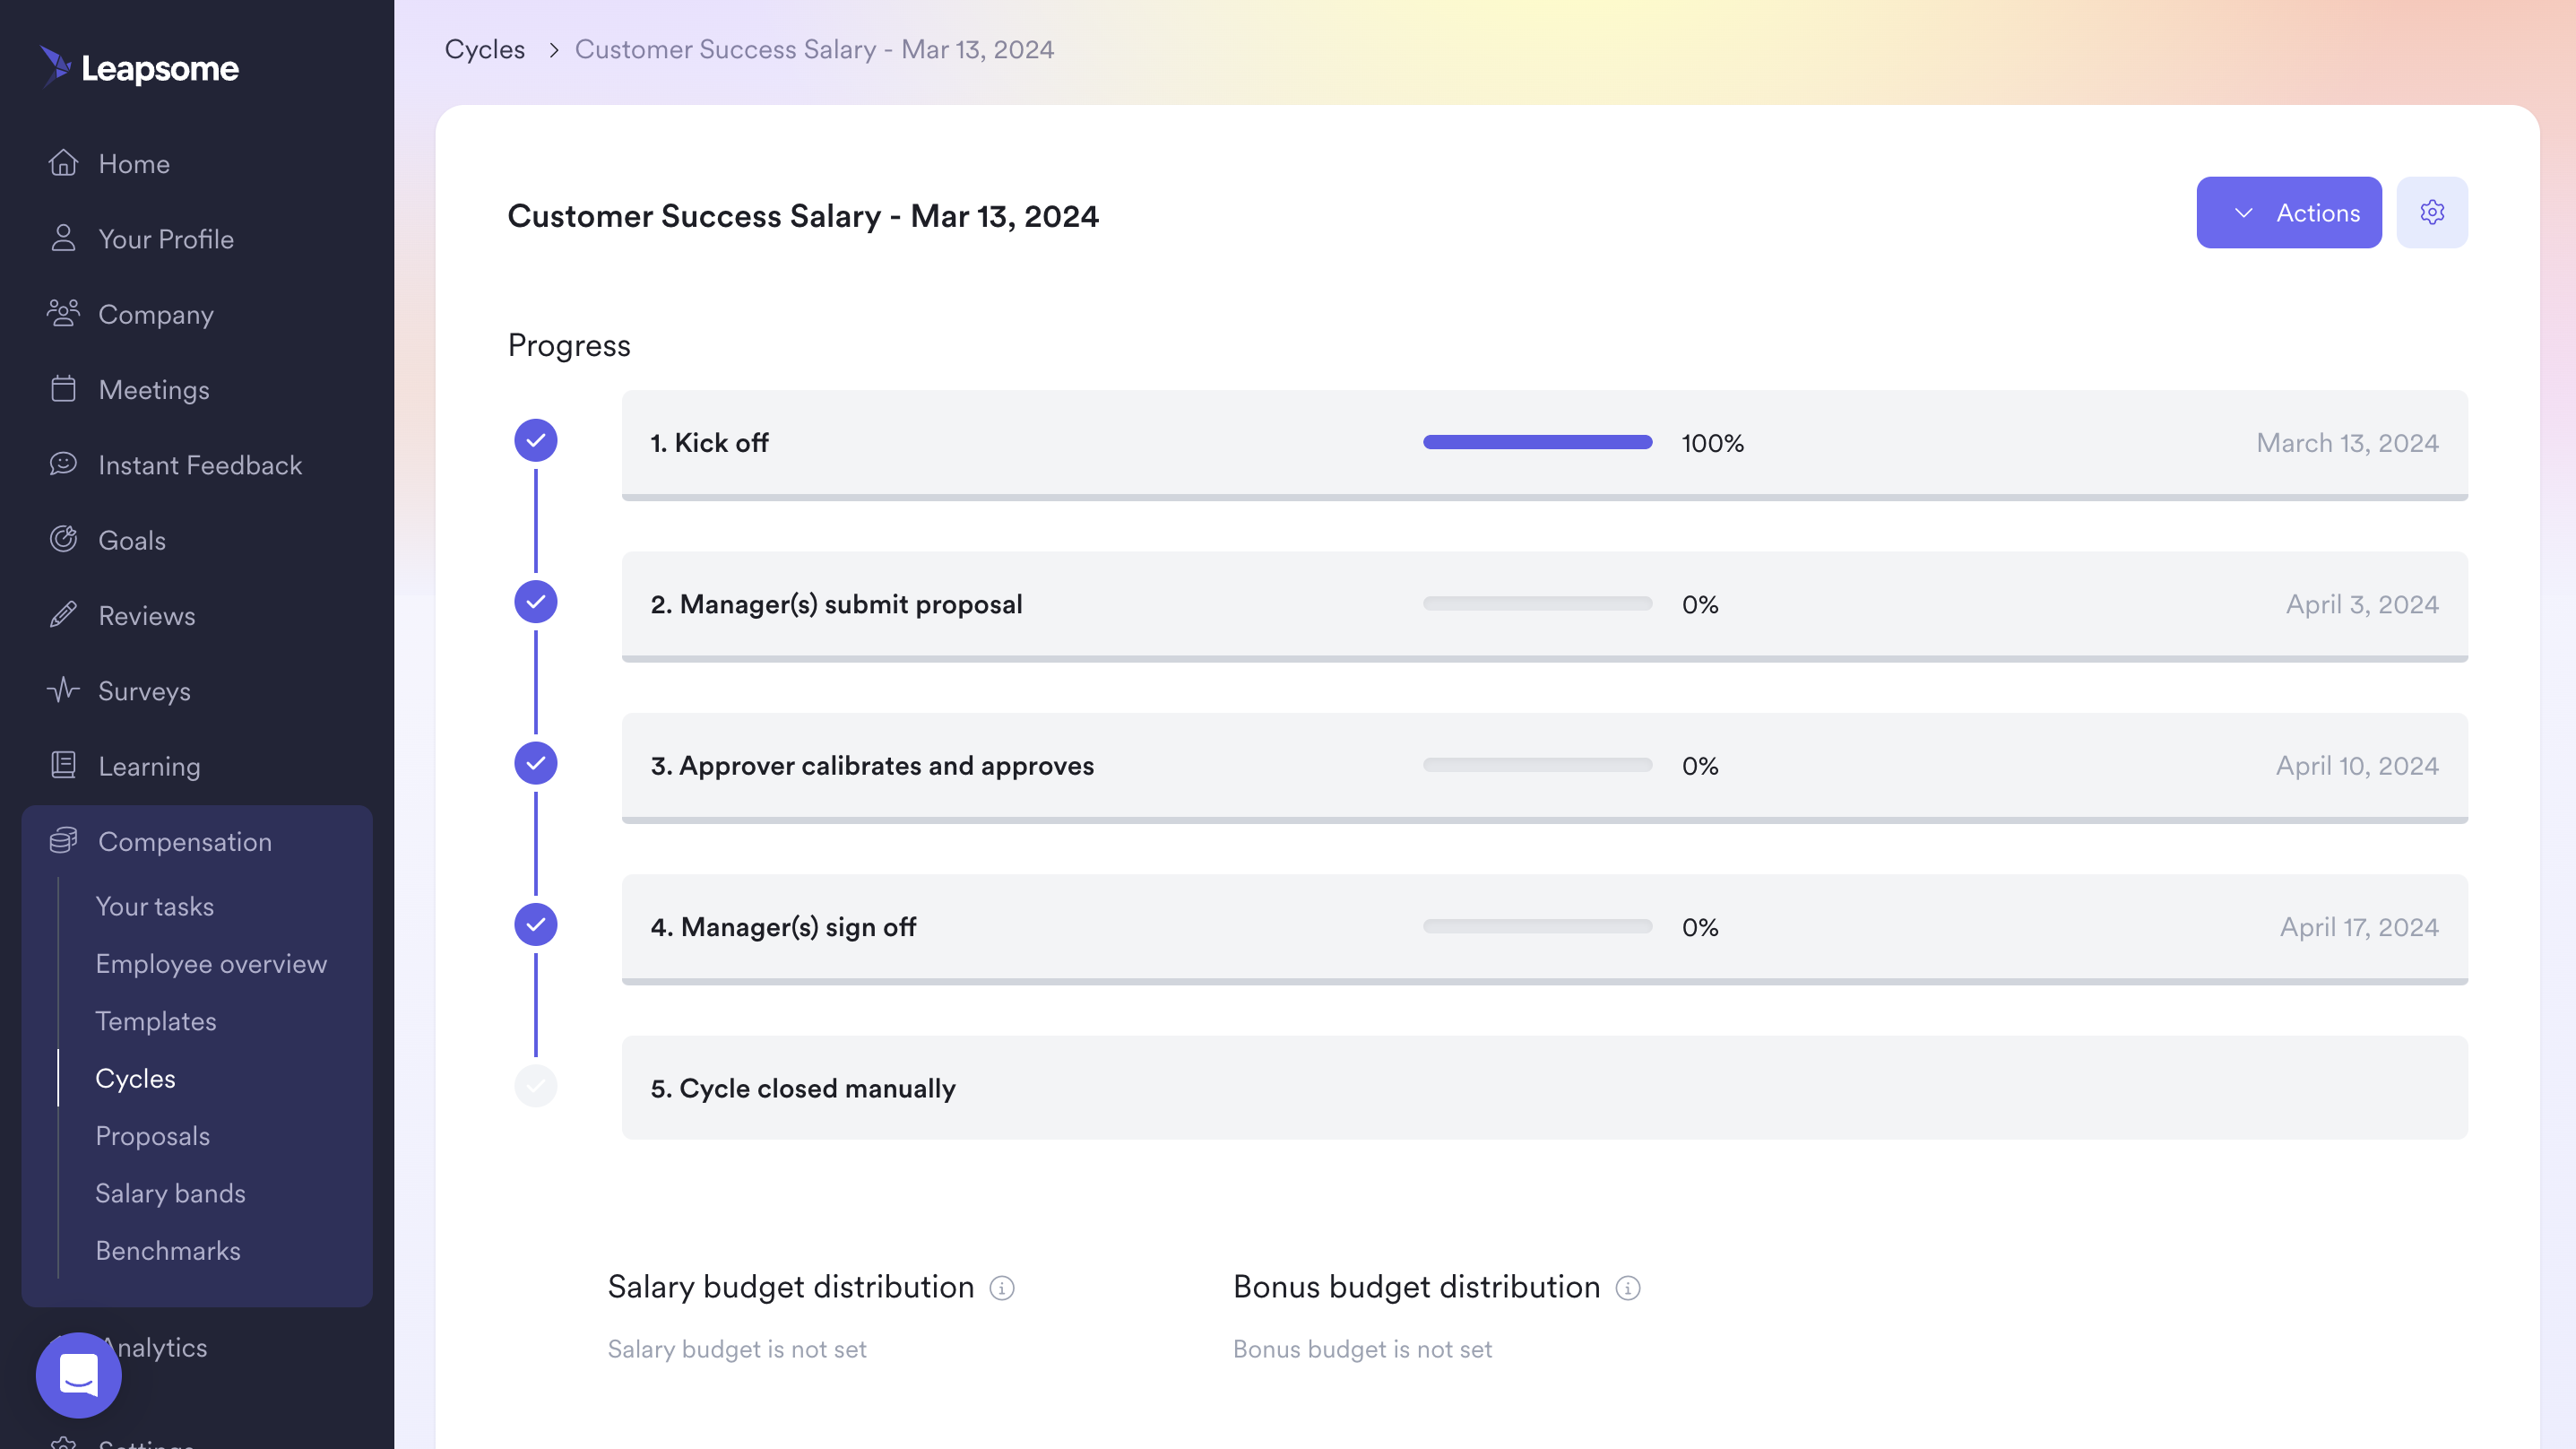2576x1449 pixels.
Task: Show Bonus budget distribution info icon
Action: (x=1627, y=1288)
